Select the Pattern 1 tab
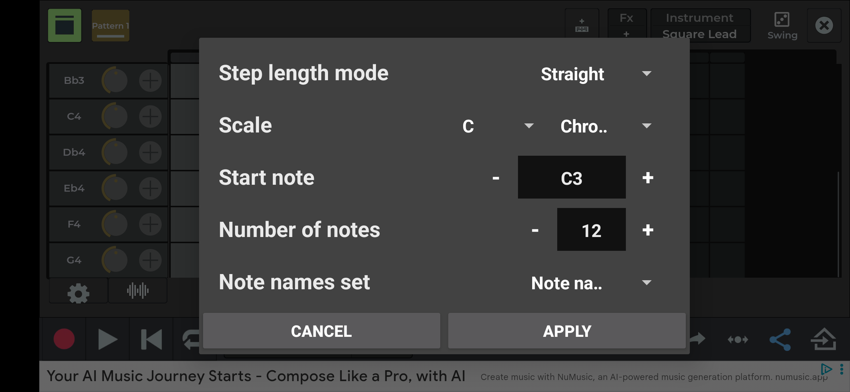 pyautogui.click(x=110, y=25)
